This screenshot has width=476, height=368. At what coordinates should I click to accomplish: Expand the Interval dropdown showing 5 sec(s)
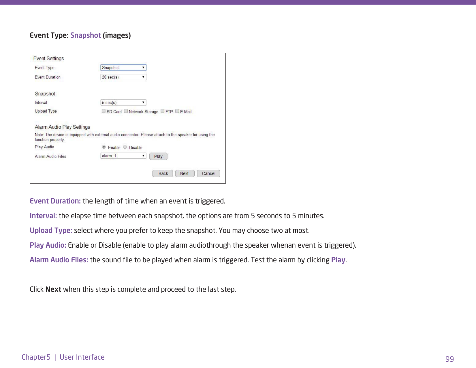[123, 102]
